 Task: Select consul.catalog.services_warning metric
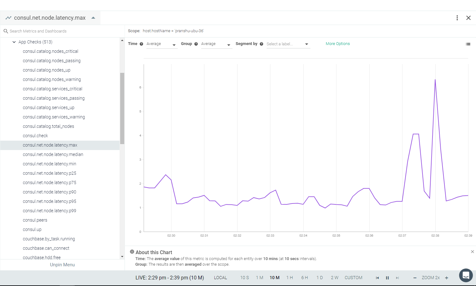60,117
